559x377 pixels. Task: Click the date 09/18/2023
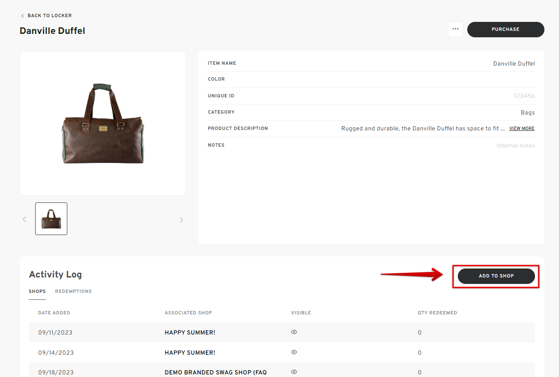pyautogui.click(x=56, y=373)
